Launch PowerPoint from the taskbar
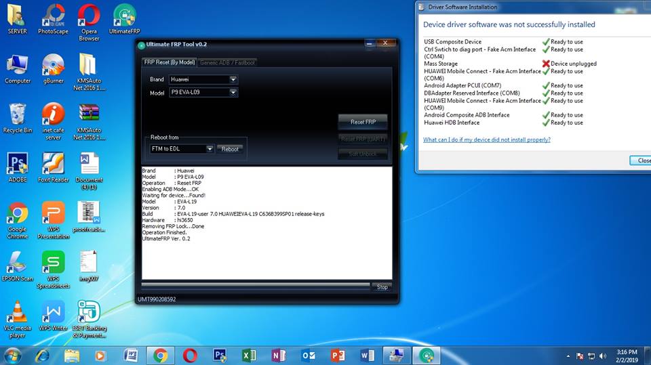651x365 pixels. (338, 356)
